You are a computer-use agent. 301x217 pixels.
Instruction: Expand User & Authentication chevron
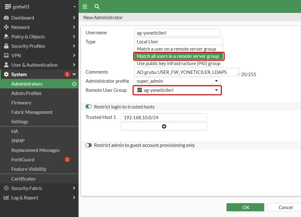point(74,65)
